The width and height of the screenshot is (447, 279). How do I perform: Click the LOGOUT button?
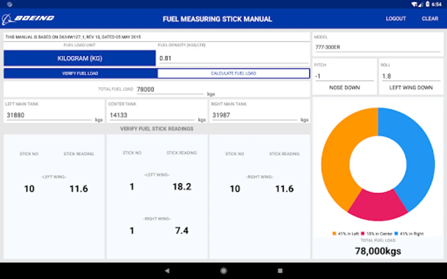tap(396, 19)
